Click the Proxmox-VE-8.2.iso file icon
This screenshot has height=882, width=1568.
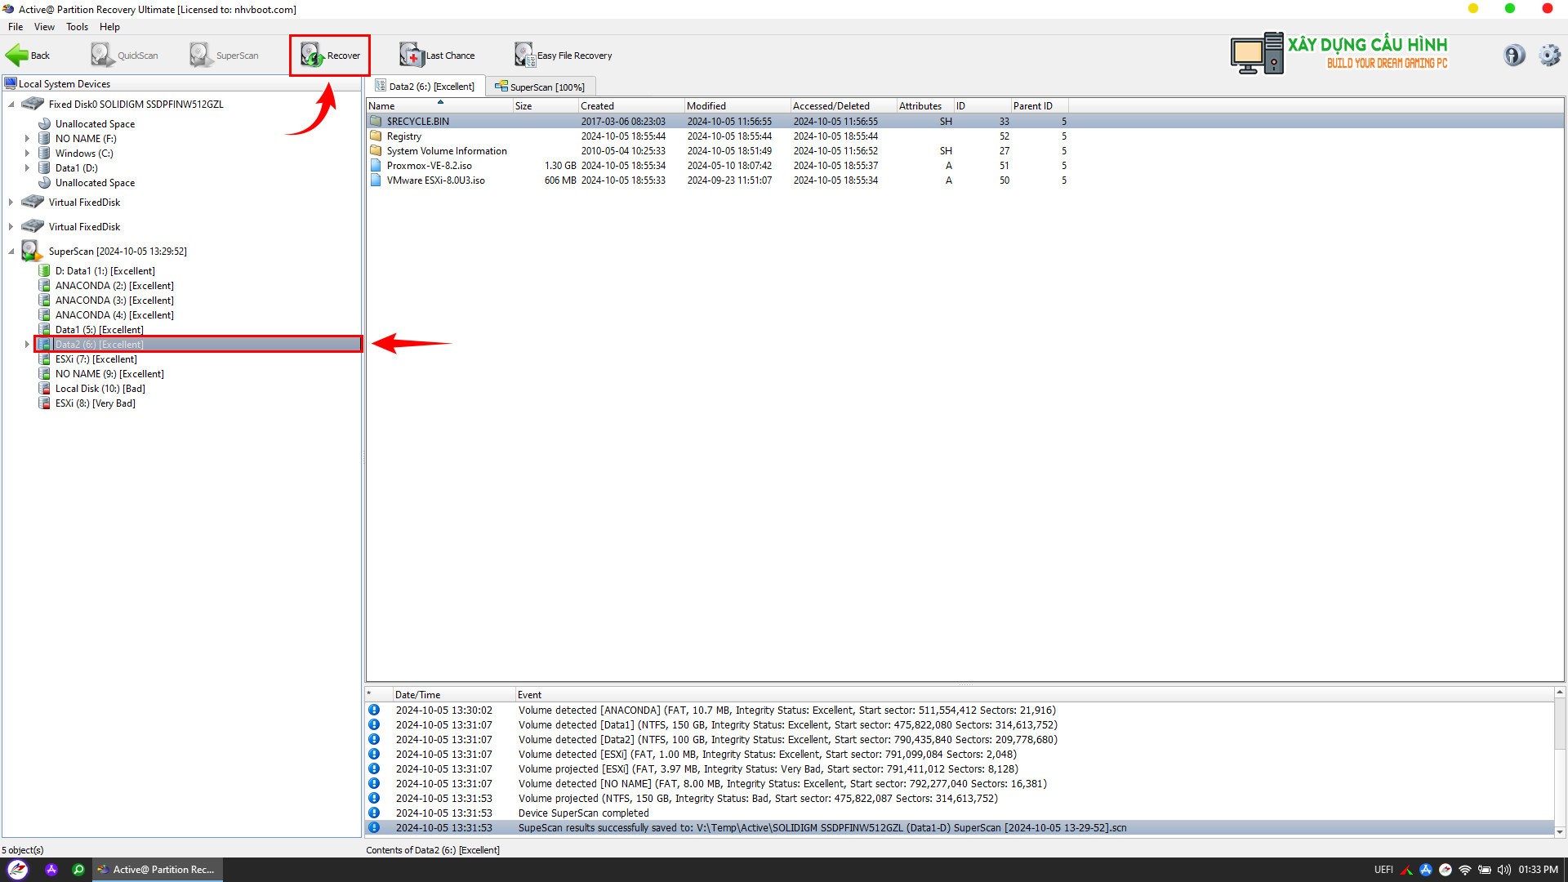376,165
